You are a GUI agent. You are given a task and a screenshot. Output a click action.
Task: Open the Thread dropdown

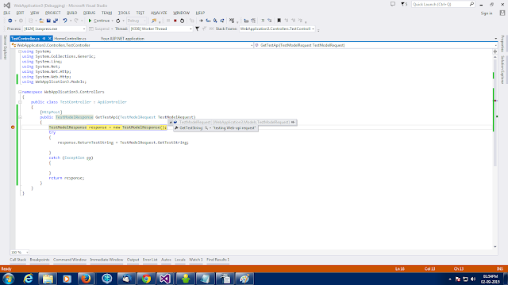[x=190, y=28]
